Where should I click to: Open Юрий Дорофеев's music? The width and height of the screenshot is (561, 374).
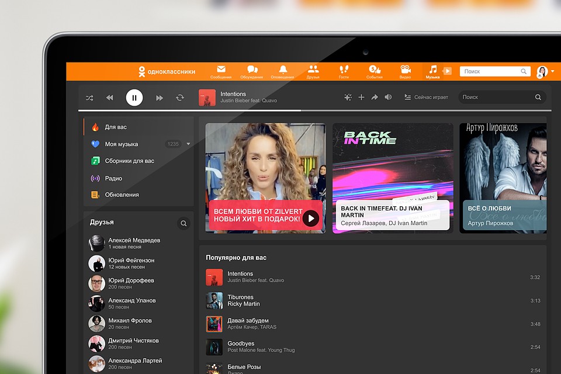point(139,283)
